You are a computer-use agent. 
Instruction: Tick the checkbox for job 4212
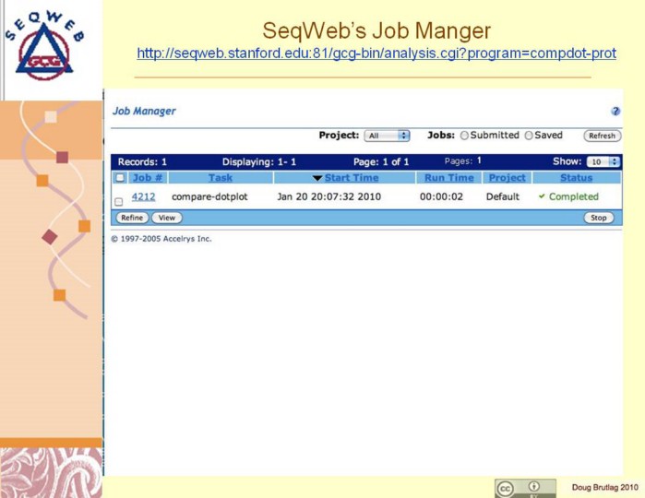tap(118, 201)
